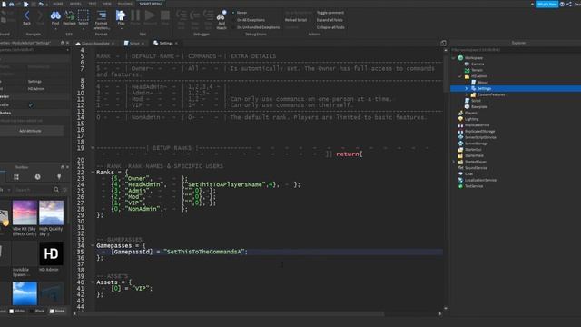The image size is (581, 327).
Task: Select the Never debug errors option
Action: [x=240, y=13]
